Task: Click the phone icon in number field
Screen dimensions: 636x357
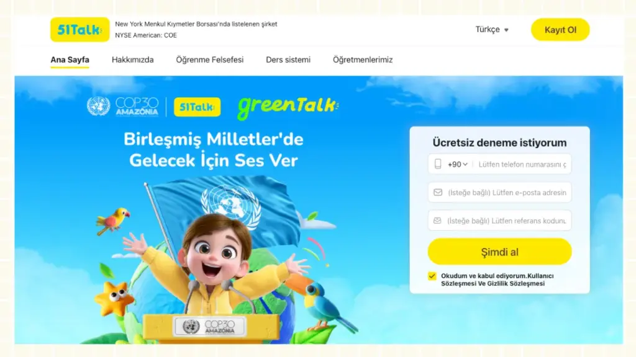Action: [x=438, y=164]
